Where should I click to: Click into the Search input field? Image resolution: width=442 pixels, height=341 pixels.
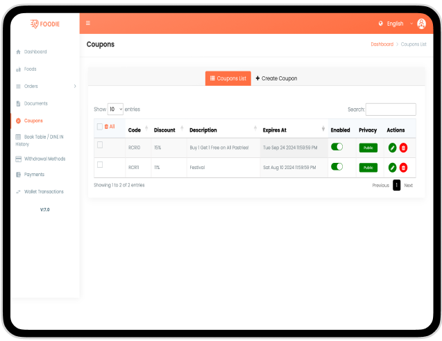point(391,110)
